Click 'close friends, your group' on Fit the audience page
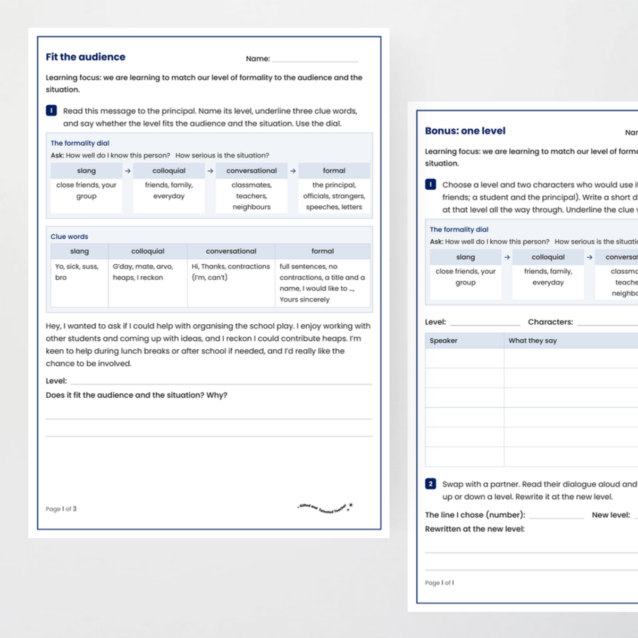Viewport: 638px width, 638px height. 87,190
